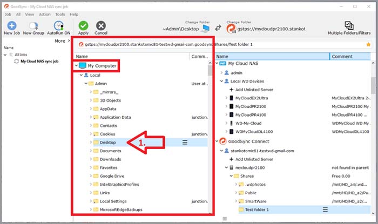Open the hamburger menu on Desktop row

point(185,142)
